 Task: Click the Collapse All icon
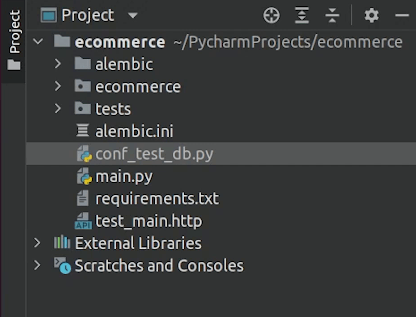[x=332, y=16]
